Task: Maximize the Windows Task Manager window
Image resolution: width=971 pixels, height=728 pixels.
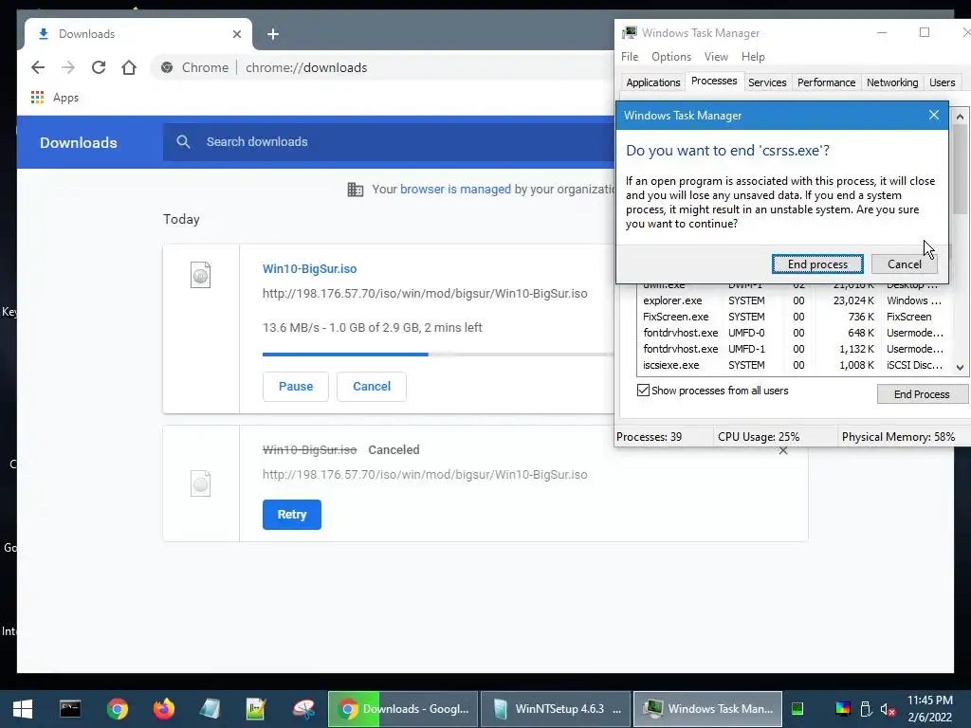Action: point(925,33)
